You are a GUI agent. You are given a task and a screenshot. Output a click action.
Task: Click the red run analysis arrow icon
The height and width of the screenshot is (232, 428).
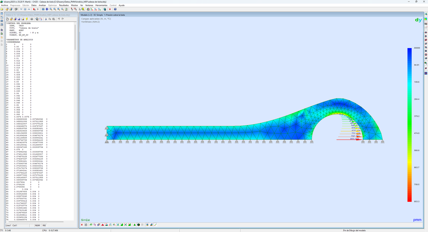pyautogui.click(x=34, y=9)
